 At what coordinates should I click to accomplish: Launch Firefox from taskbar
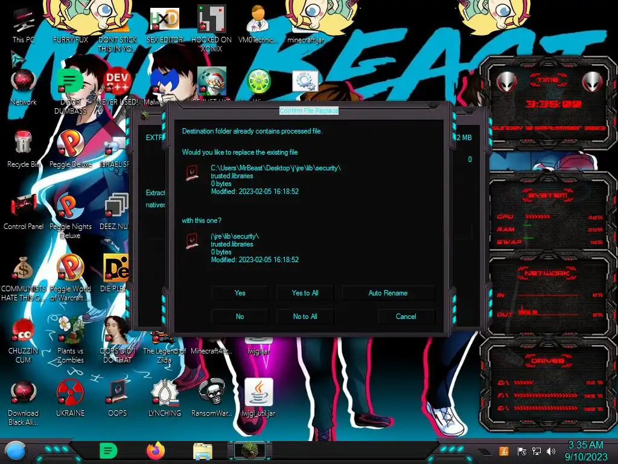pyautogui.click(x=156, y=451)
